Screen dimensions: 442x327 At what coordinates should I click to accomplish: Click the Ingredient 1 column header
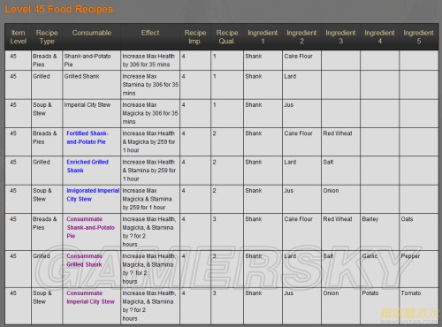(x=263, y=37)
